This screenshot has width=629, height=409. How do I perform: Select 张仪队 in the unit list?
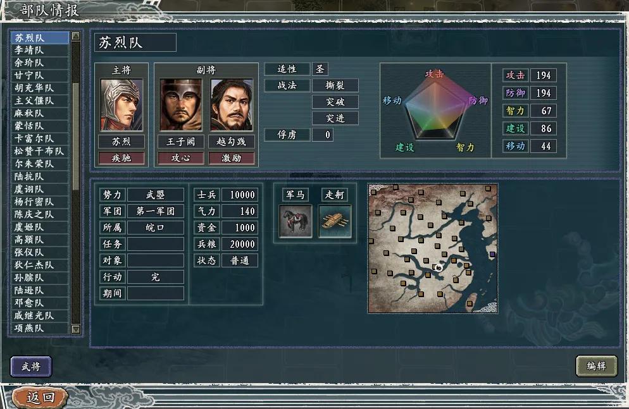(x=40, y=252)
